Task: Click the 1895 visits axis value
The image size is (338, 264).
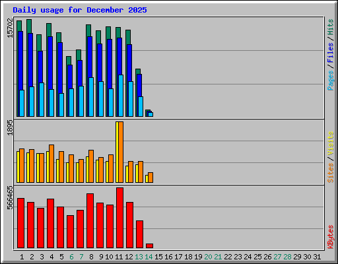Action: tap(10, 127)
